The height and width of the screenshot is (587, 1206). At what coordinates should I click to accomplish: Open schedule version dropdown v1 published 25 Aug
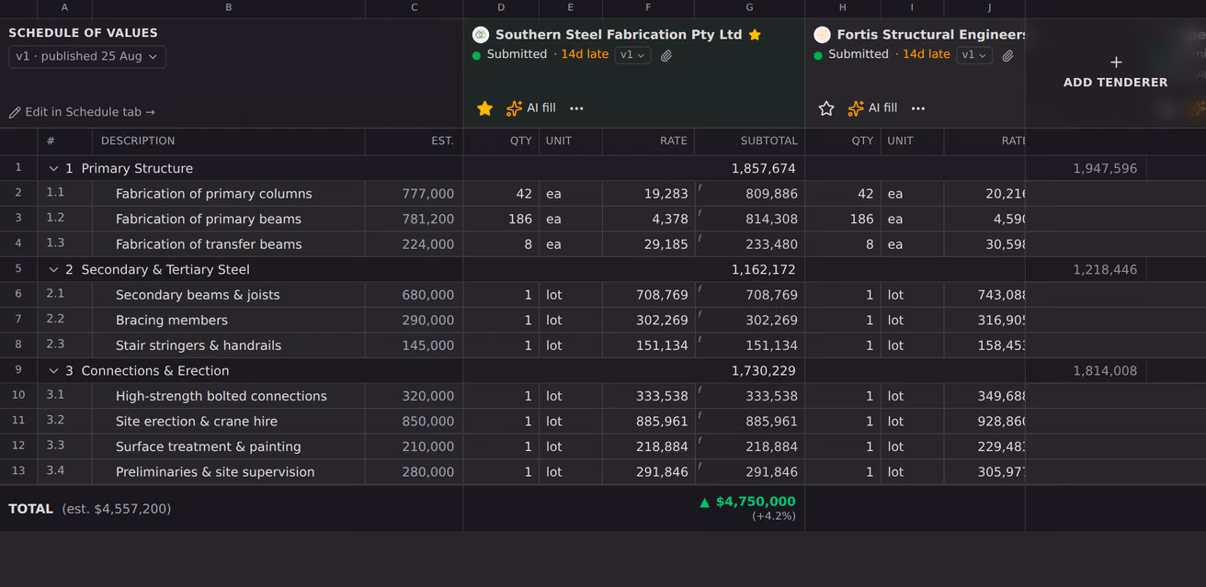(x=87, y=57)
